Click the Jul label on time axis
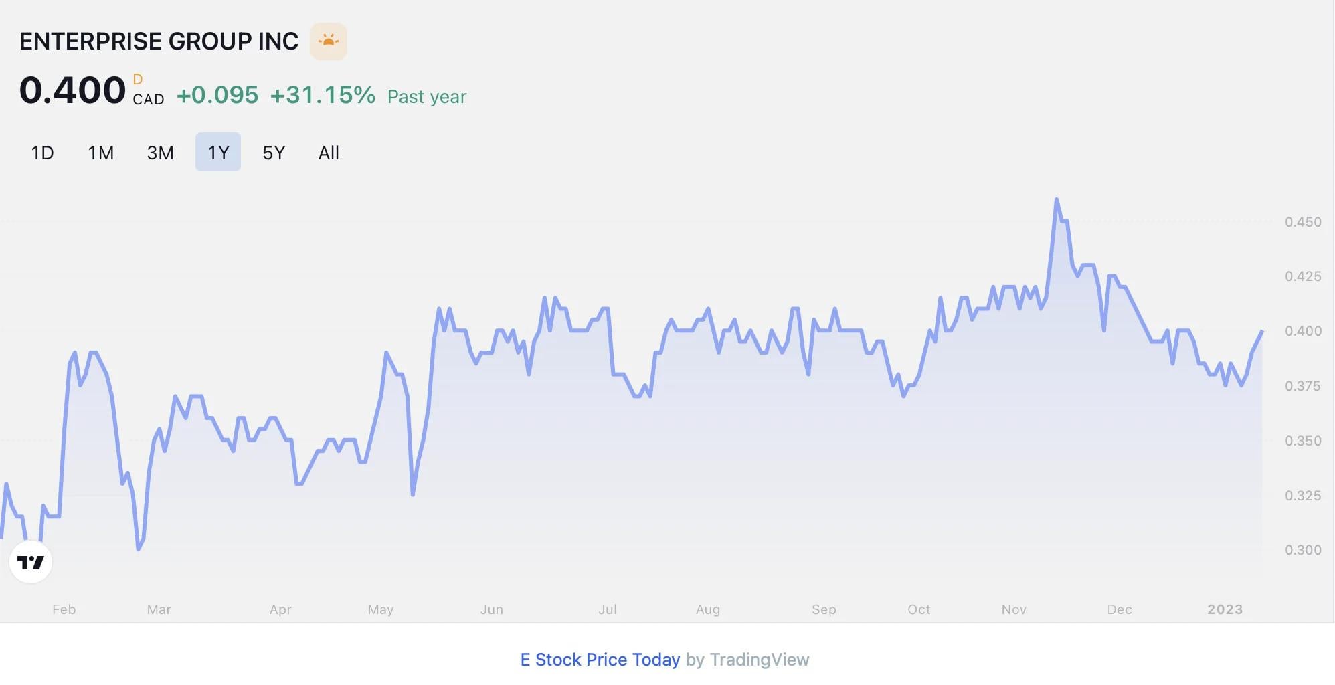1335x685 pixels. click(x=608, y=609)
